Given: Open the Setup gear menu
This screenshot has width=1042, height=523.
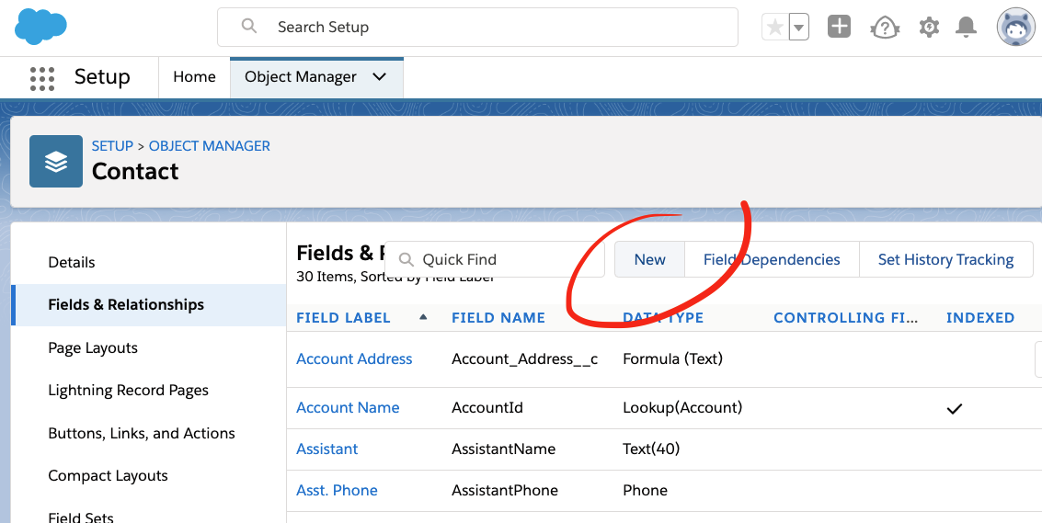Looking at the screenshot, I should tap(929, 28).
